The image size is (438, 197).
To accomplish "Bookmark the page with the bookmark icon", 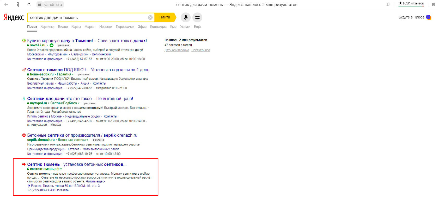I will point(433,4).
